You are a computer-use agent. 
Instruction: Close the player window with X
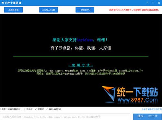[x=159, y=3]
